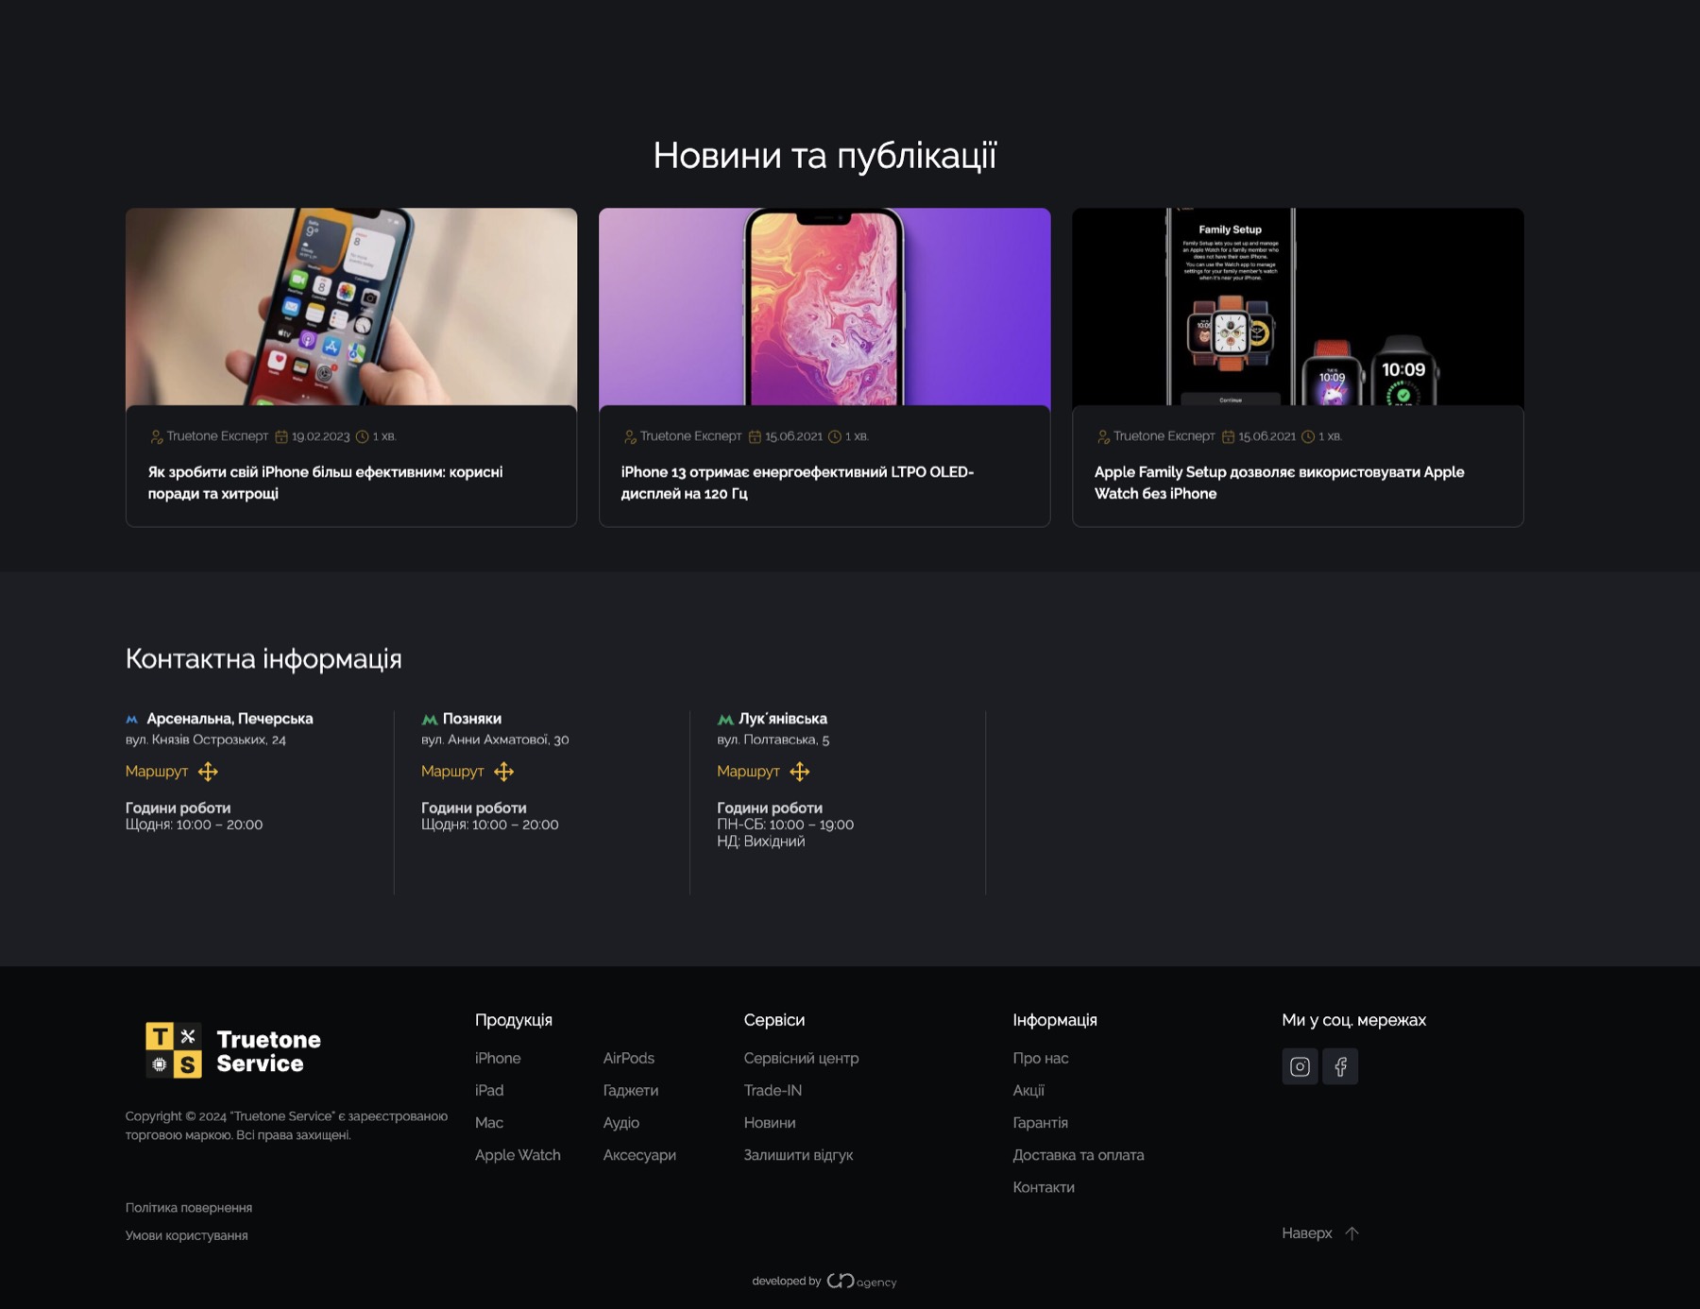Image resolution: width=1700 pixels, height=1309 pixels.
Task: Open Акції link in footer
Action: pyautogui.click(x=1028, y=1090)
